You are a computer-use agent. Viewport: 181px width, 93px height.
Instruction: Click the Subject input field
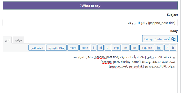(90, 22)
